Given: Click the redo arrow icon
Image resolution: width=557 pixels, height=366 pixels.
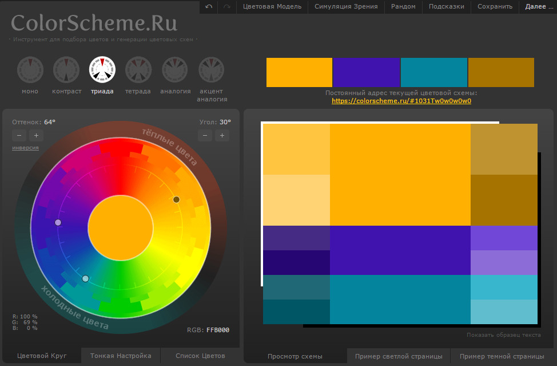Looking at the screenshot, I should coord(227,6).
